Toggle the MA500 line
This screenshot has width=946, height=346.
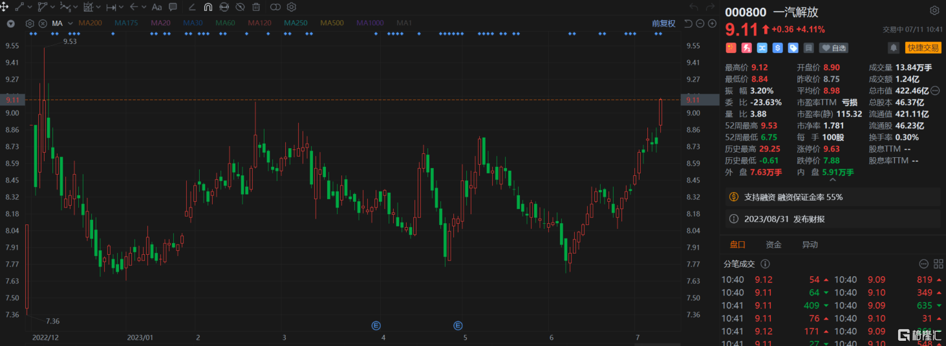point(332,23)
